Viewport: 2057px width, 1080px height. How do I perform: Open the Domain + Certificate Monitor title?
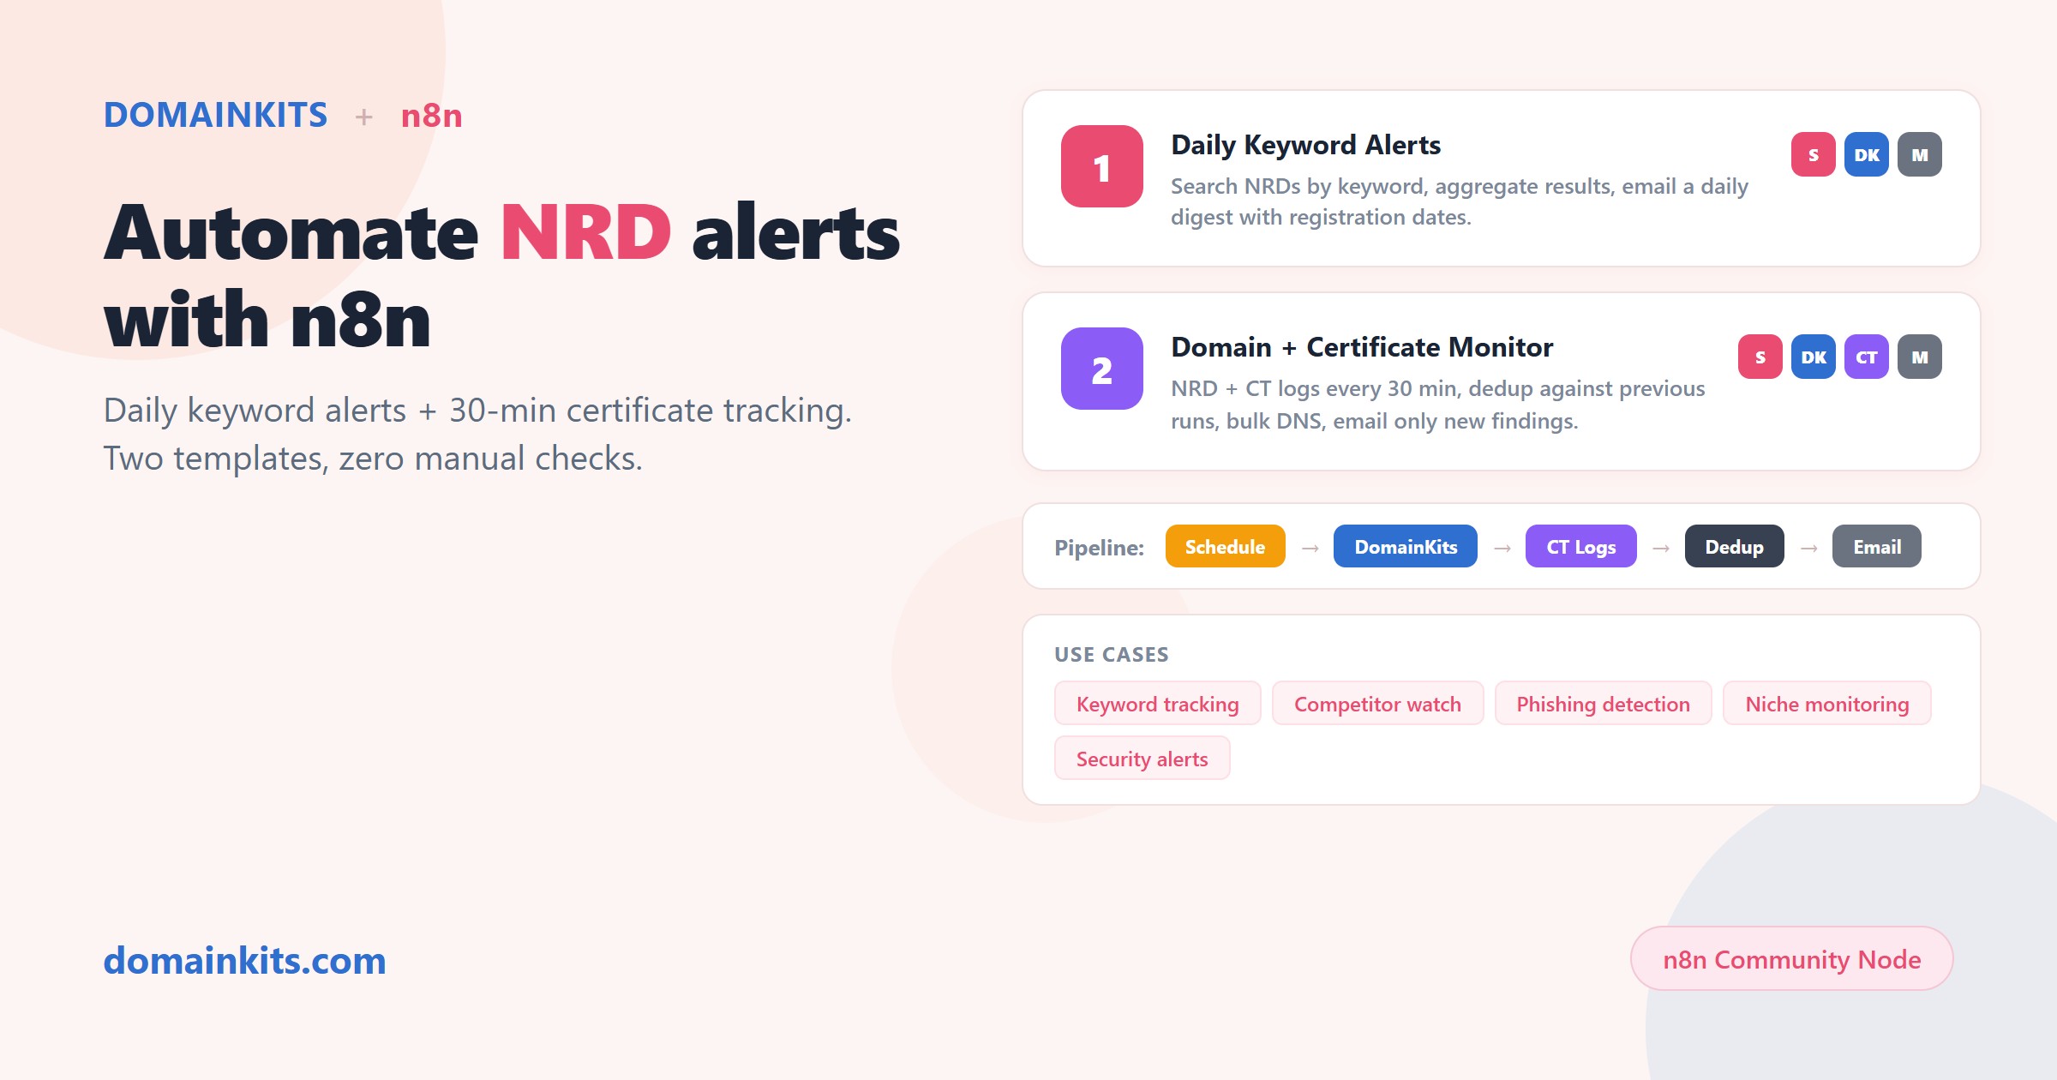click(1362, 347)
